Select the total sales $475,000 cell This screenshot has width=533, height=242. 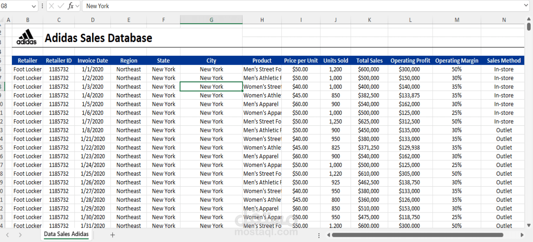[x=370, y=217]
